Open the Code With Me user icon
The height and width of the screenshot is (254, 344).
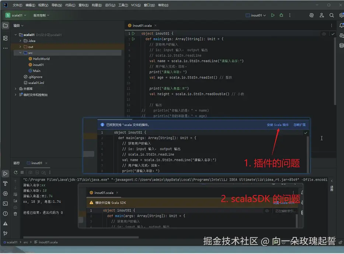click(x=322, y=15)
